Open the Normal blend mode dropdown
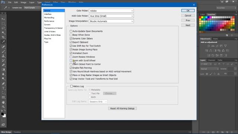This screenshot has height=134, width=238. click(210, 69)
